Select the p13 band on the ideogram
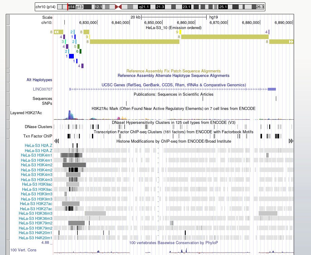 79,7
